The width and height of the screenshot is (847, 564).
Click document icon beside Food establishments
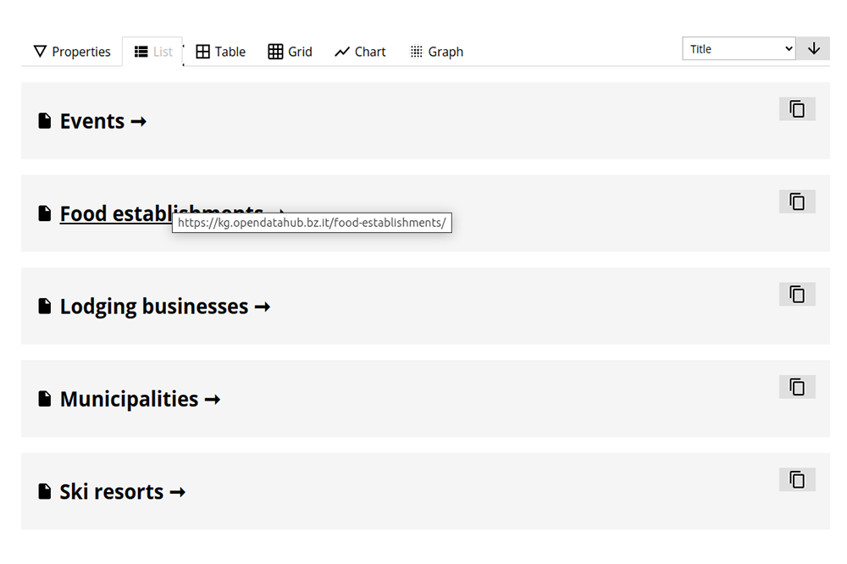(x=45, y=213)
